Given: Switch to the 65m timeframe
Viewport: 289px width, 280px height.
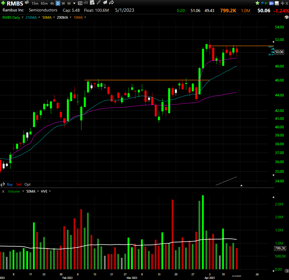Looking at the screenshot, I should (x=44, y=3).
